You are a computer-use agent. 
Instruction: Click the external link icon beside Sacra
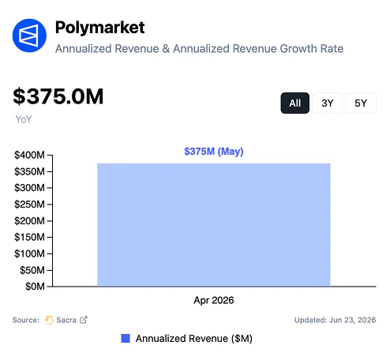point(84,320)
